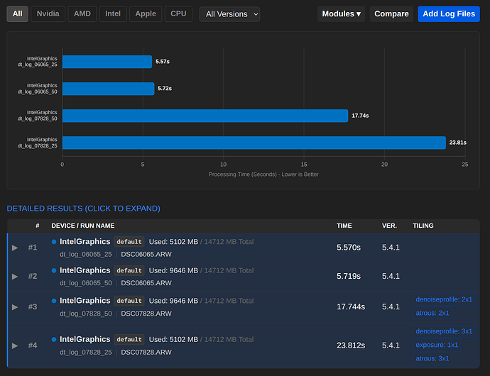The width and height of the screenshot is (490, 376).
Task: Click the DEVICE / RUN NAME column header
Action: [x=83, y=226]
